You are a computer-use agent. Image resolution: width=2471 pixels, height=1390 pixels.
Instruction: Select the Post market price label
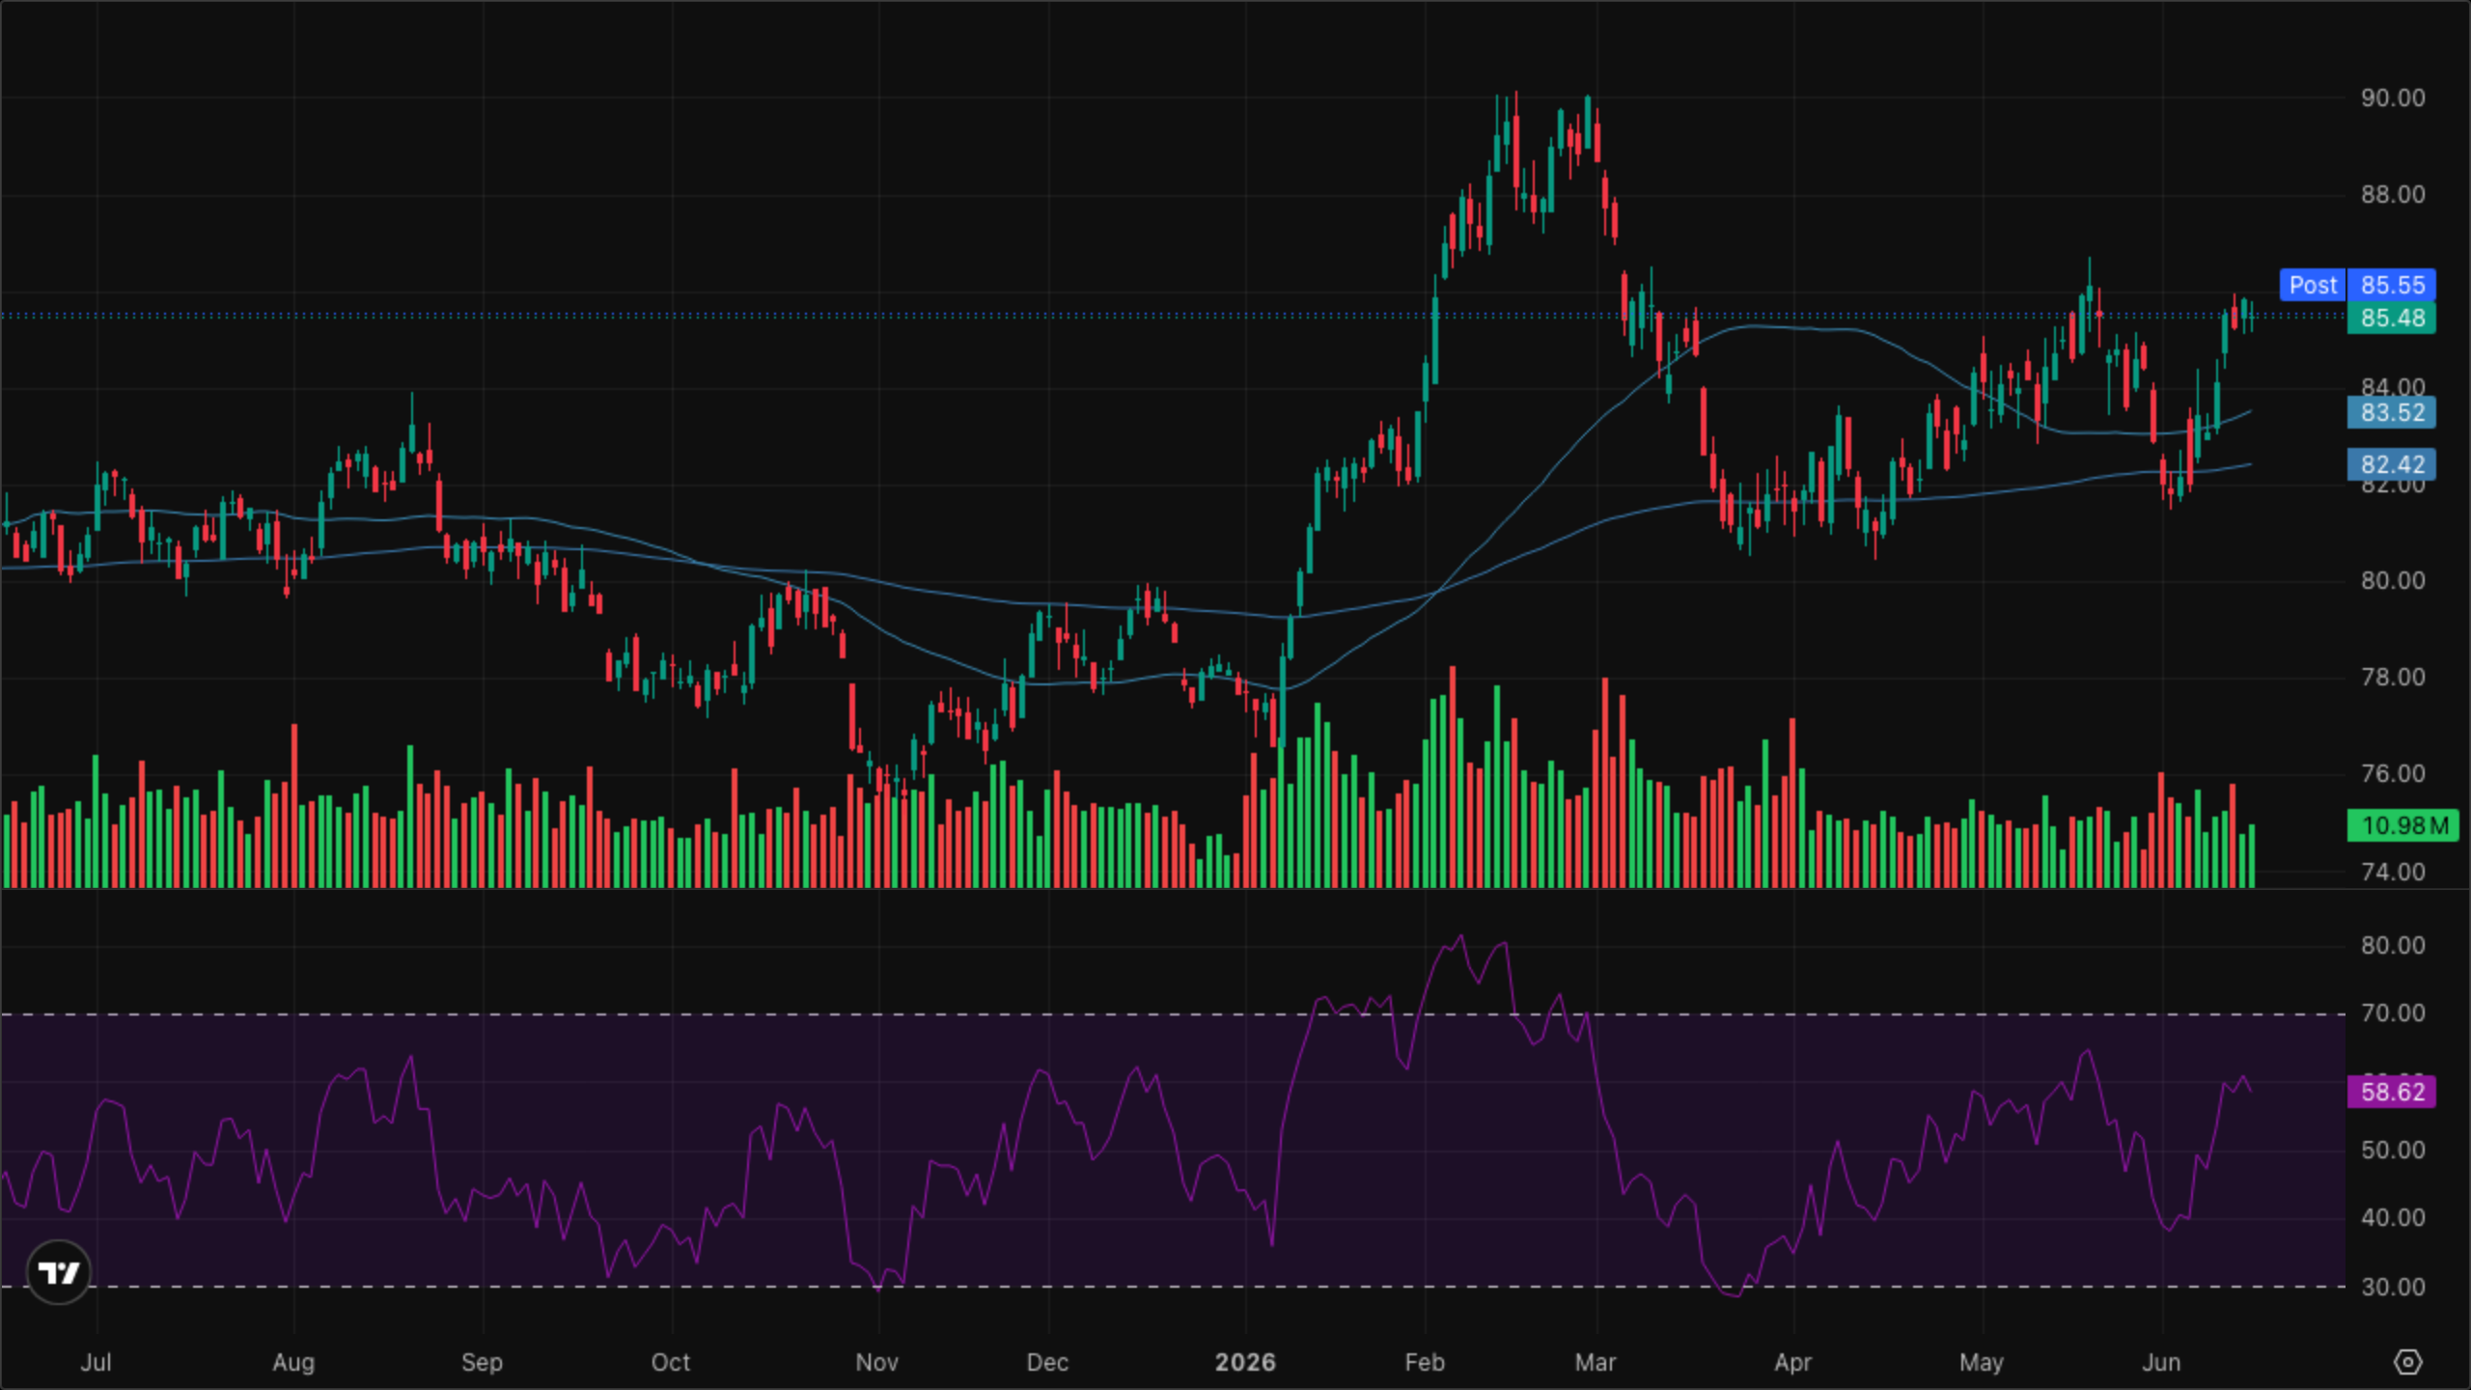(2313, 285)
